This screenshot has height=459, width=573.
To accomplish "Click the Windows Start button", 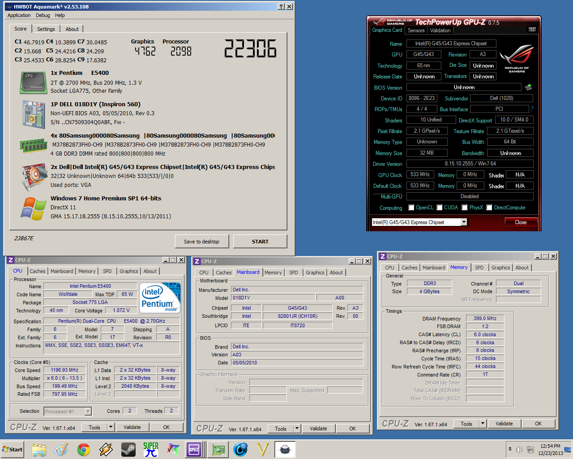I will pyautogui.click(x=13, y=450).
